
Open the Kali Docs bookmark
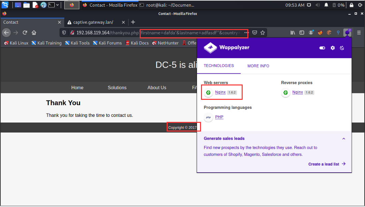pyautogui.click(x=137, y=43)
